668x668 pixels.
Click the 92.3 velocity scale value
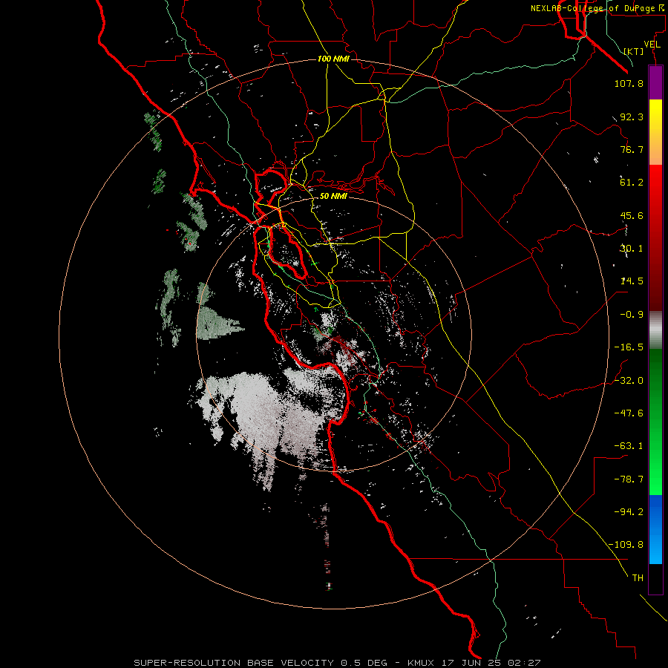[x=632, y=117]
